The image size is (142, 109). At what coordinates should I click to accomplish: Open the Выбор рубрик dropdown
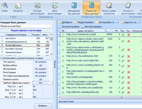click(51, 65)
